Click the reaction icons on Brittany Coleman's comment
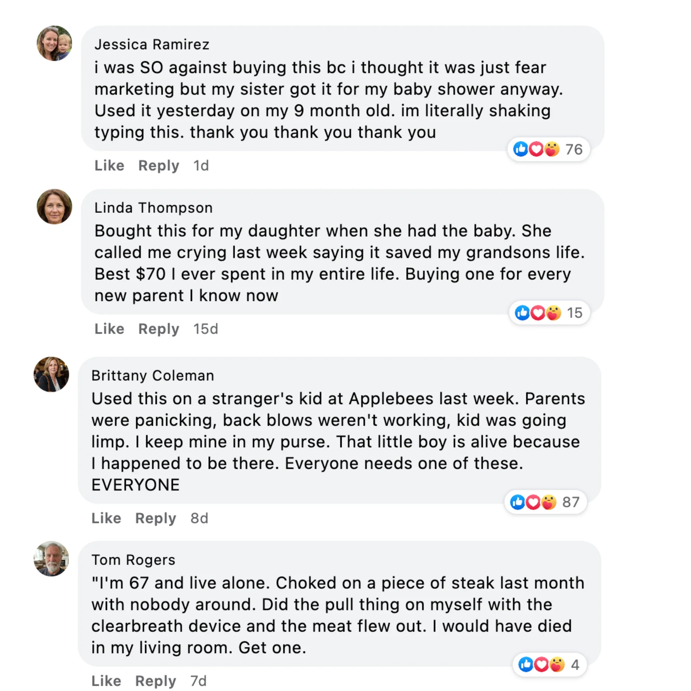 click(533, 502)
